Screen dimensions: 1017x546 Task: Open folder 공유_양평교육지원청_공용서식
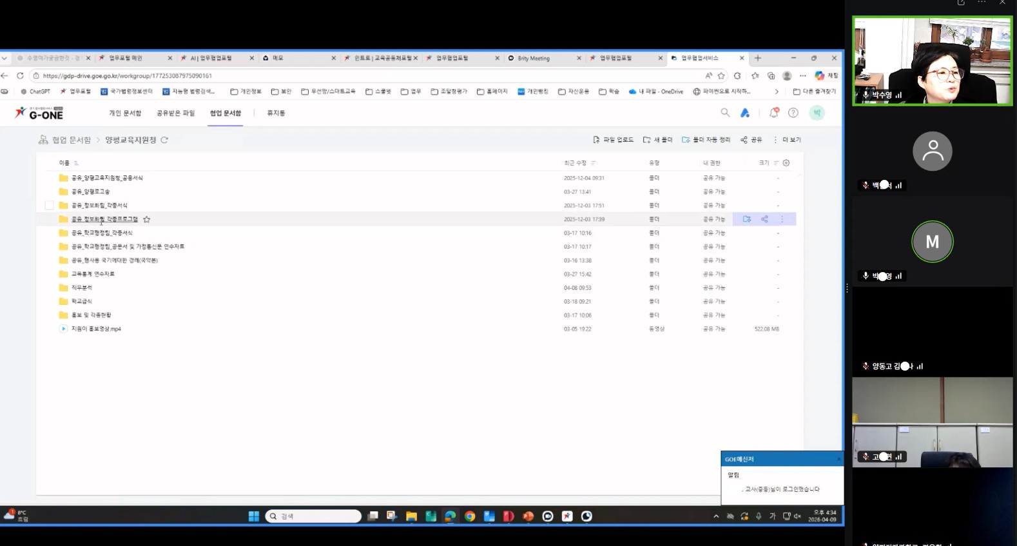[107, 178]
